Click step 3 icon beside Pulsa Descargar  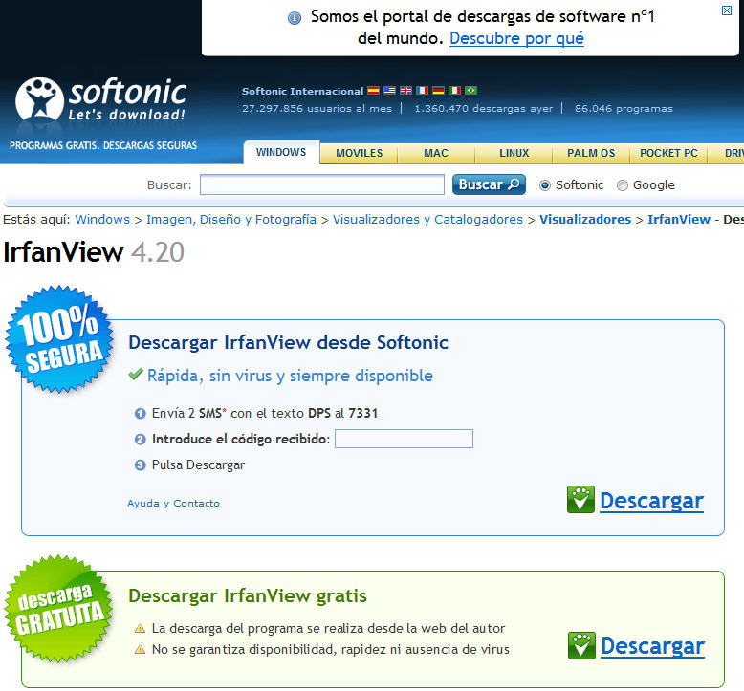(x=140, y=464)
